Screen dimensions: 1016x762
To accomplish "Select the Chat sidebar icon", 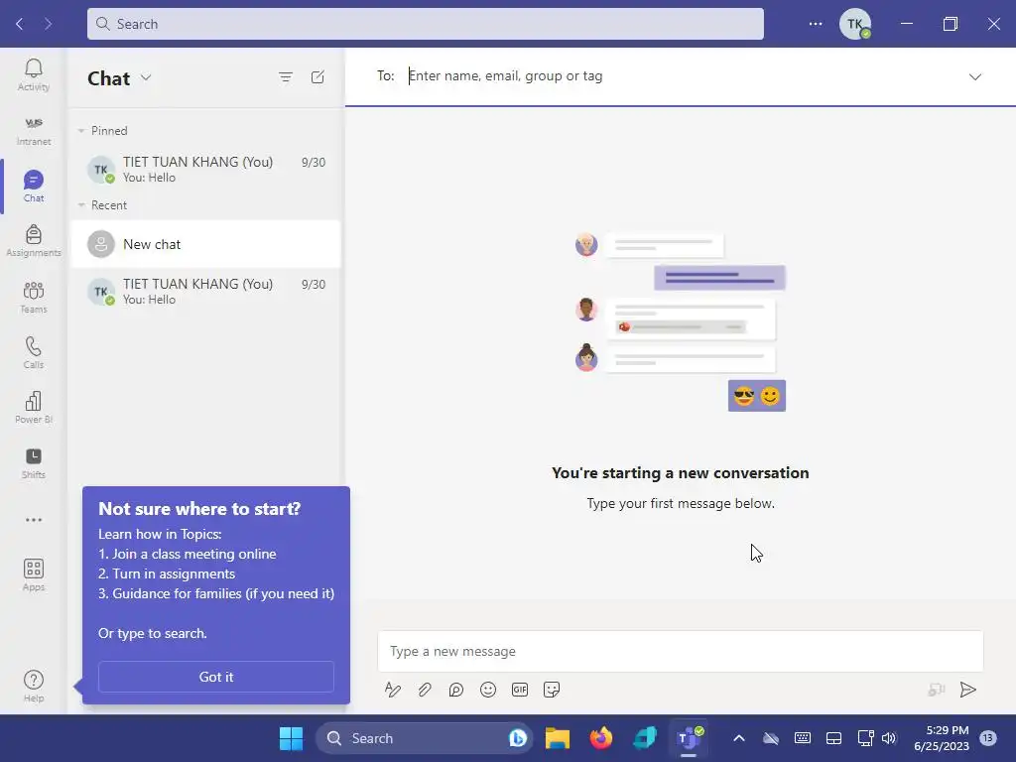I will pyautogui.click(x=33, y=186).
